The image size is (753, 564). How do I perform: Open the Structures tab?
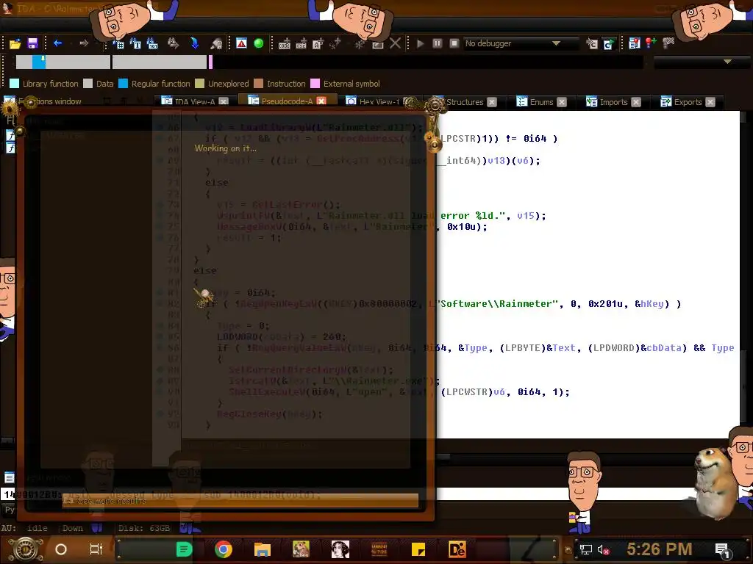point(465,101)
